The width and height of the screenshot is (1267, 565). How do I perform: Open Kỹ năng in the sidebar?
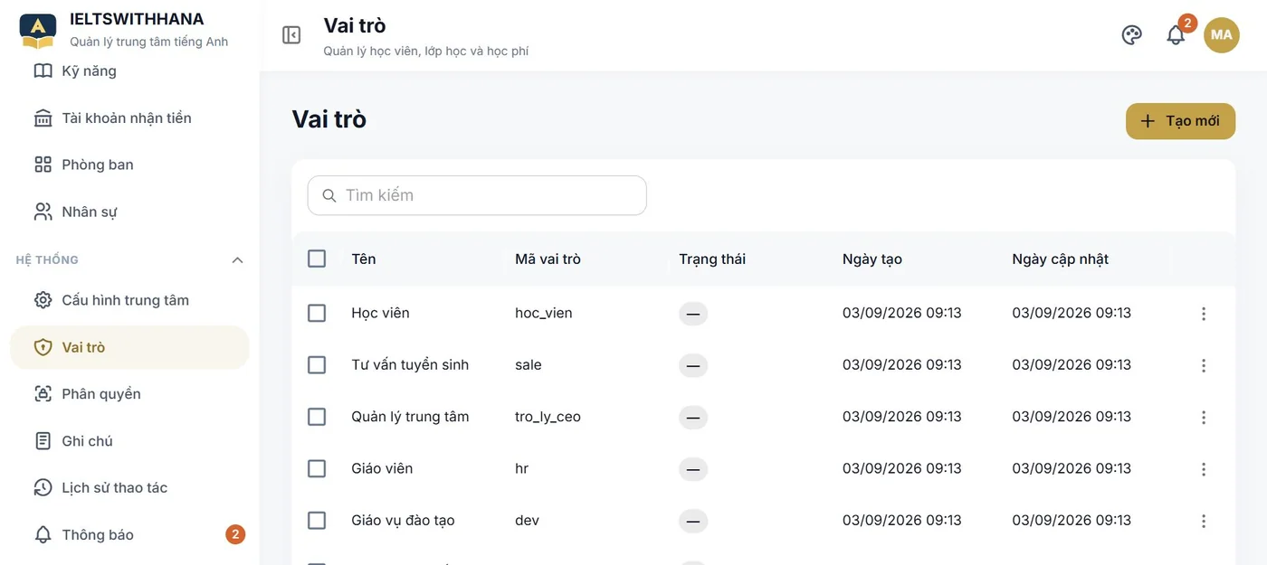point(129,71)
